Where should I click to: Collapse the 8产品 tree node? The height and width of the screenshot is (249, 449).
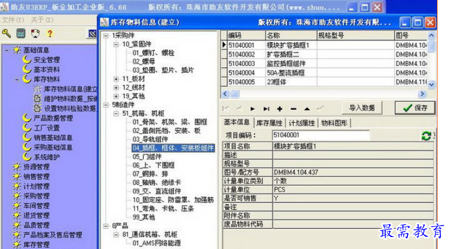click(106, 226)
